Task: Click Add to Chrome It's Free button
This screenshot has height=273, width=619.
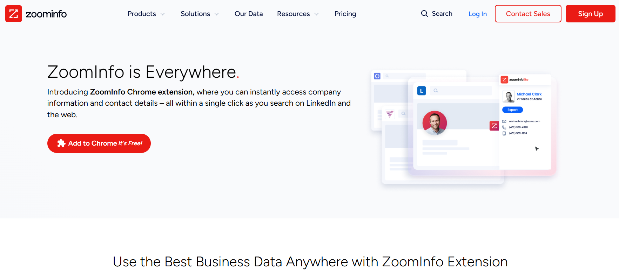Action: click(99, 143)
